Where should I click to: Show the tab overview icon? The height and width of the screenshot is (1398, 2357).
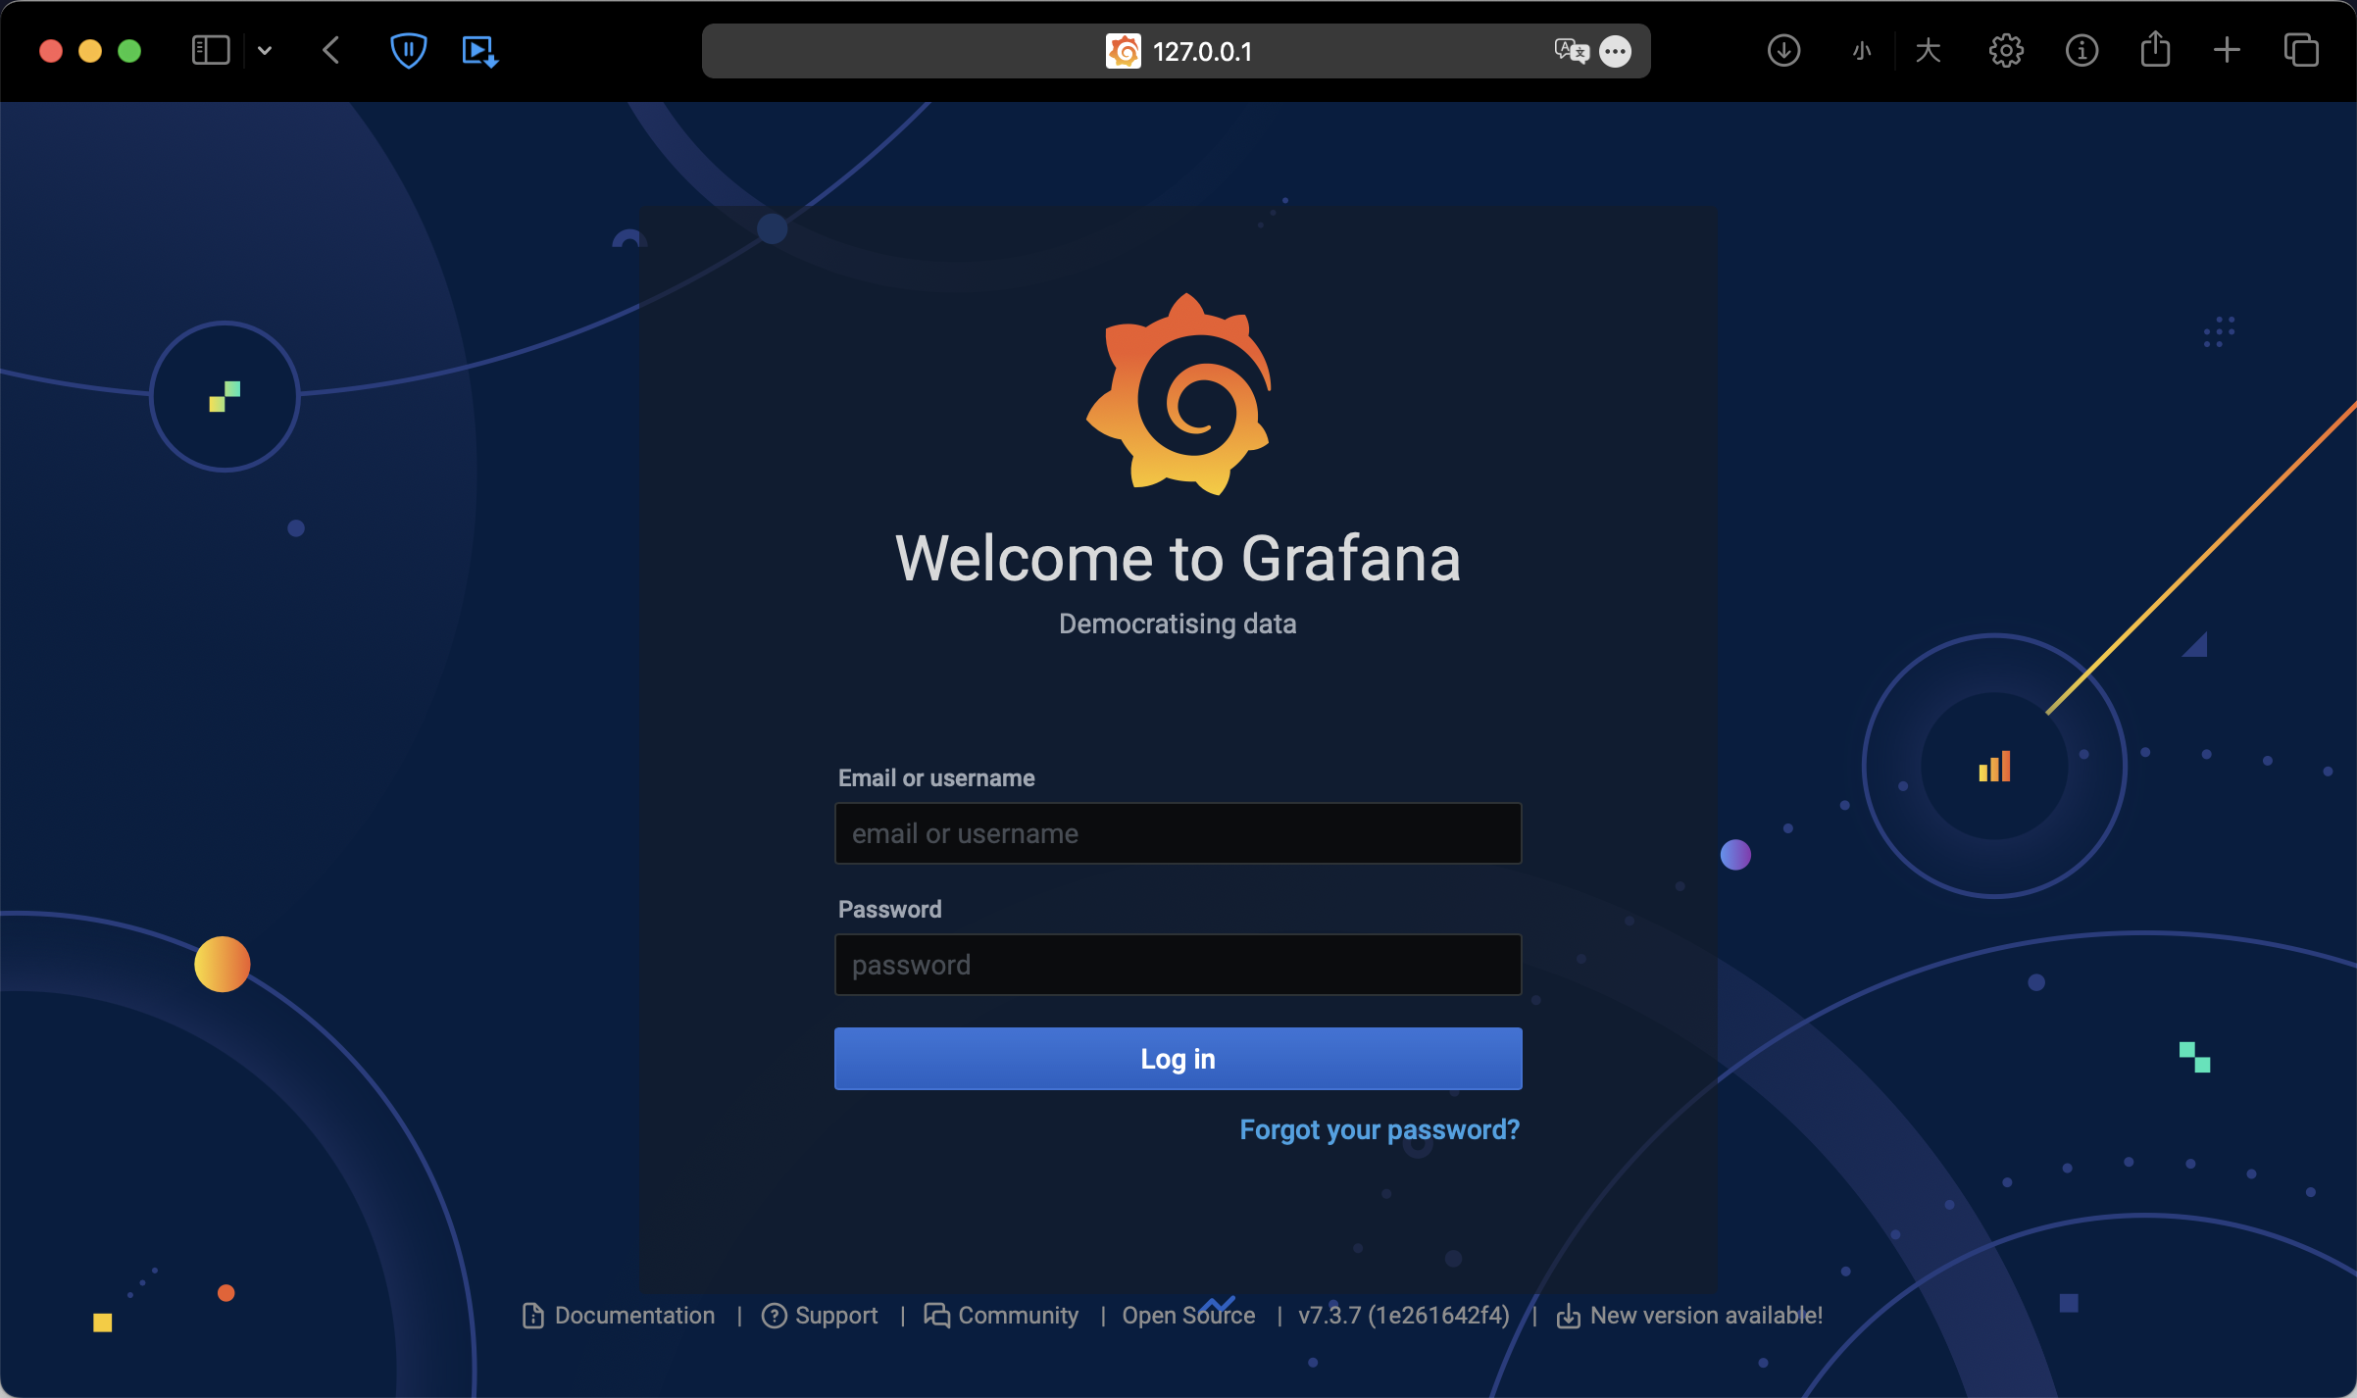(2300, 50)
